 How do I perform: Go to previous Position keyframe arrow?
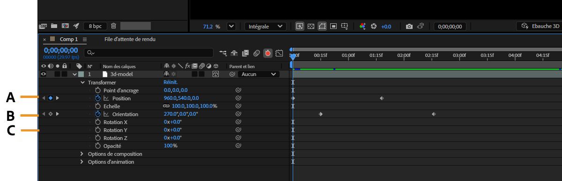(44, 98)
